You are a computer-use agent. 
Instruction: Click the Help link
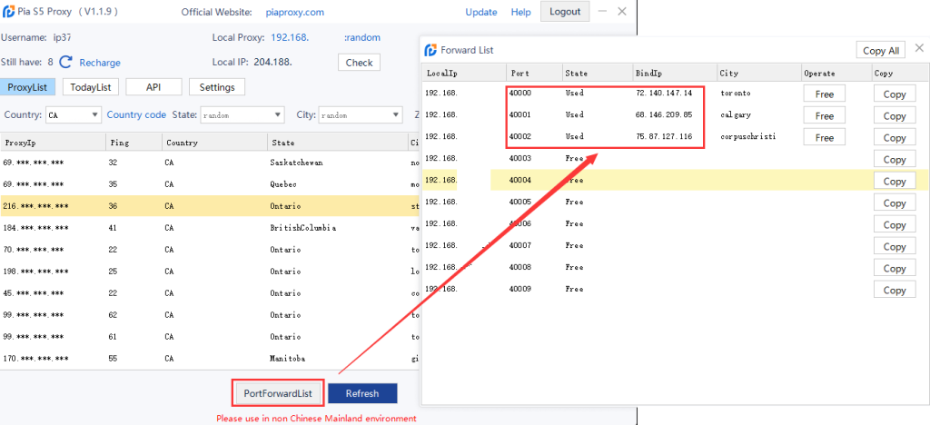[x=520, y=12]
